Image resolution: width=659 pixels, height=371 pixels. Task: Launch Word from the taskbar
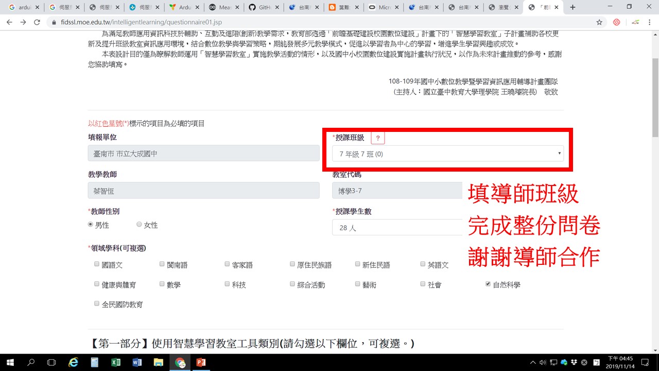(x=137, y=362)
